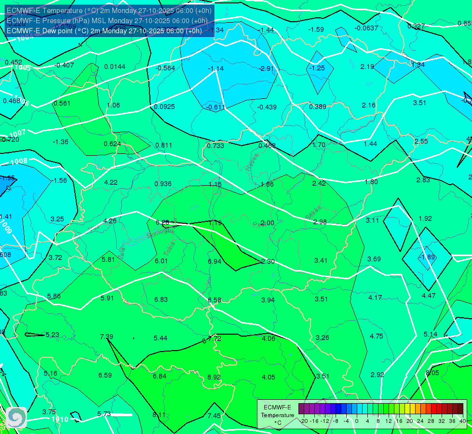Select the ECMWF-E Dew point 2m layer title
The width and height of the screenshot is (472, 434).
coord(104,31)
